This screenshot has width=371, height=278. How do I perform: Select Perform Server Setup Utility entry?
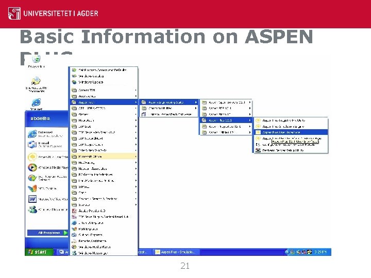point(291,150)
